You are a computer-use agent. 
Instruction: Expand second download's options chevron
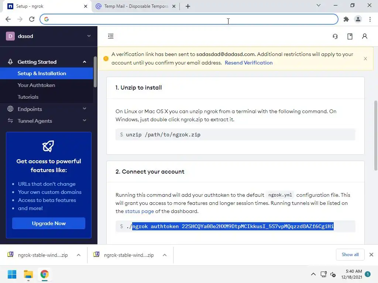tap(164, 255)
